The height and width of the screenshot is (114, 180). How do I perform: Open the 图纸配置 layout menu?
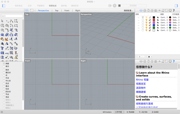(x=128, y=10)
